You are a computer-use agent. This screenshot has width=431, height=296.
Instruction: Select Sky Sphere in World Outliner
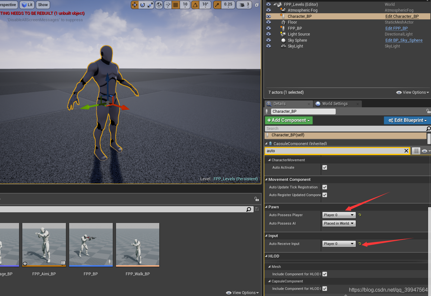(297, 40)
